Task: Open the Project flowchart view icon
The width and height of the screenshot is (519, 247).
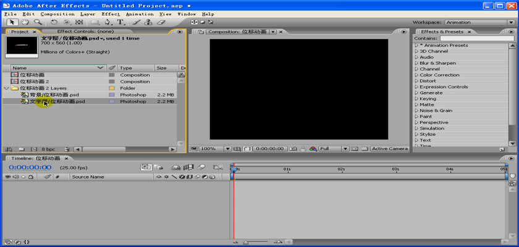Action: click(180, 75)
